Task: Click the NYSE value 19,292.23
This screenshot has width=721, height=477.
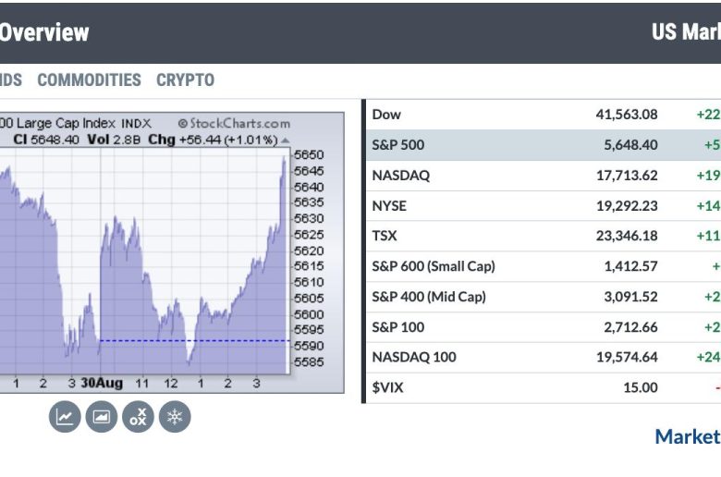Action: 627,205
